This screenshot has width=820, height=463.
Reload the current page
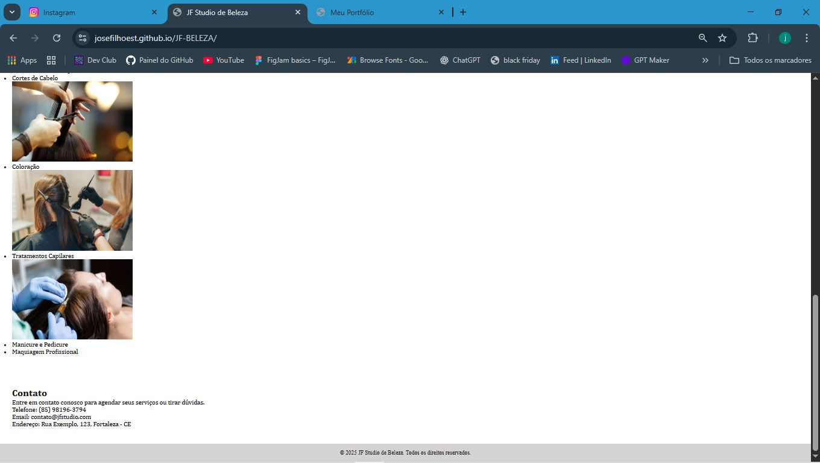tap(57, 38)
